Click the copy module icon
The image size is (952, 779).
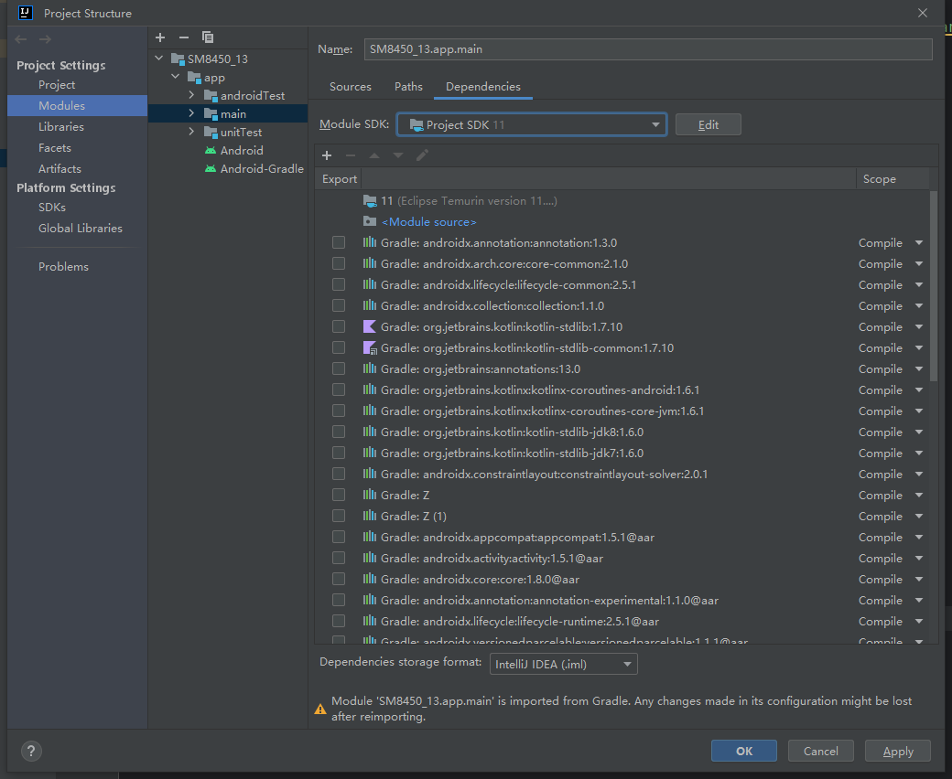point(208,37)
